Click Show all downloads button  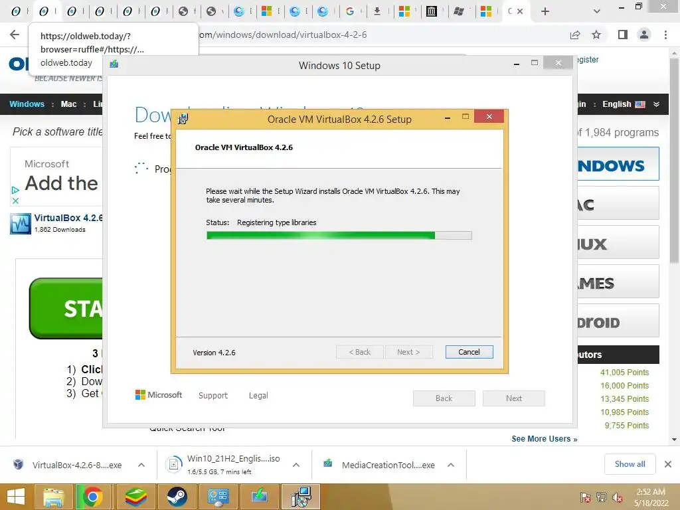point(630,464)
